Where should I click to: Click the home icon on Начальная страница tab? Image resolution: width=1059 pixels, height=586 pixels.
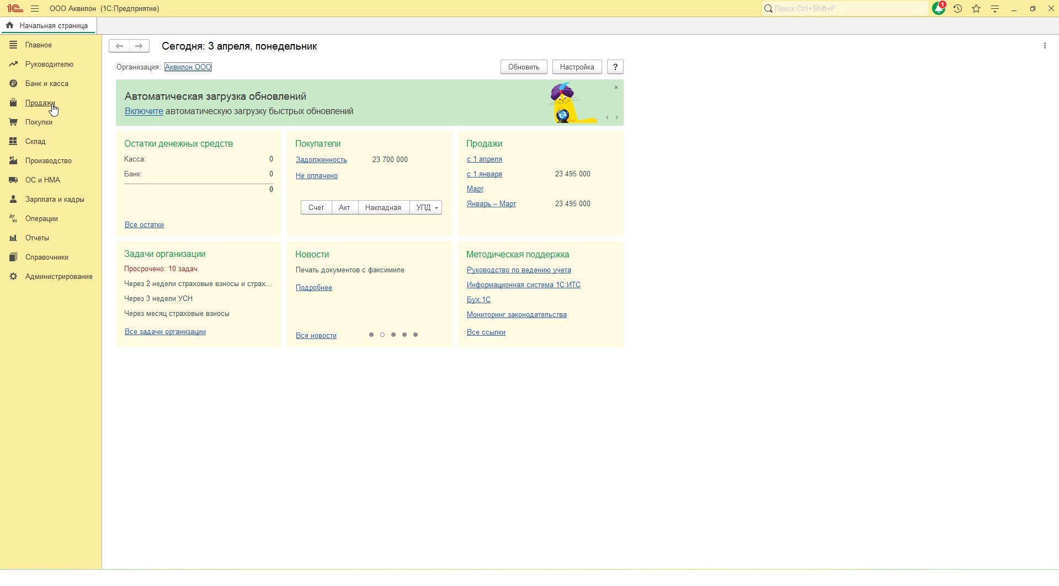pyautogui.click(x=9, y=25)
